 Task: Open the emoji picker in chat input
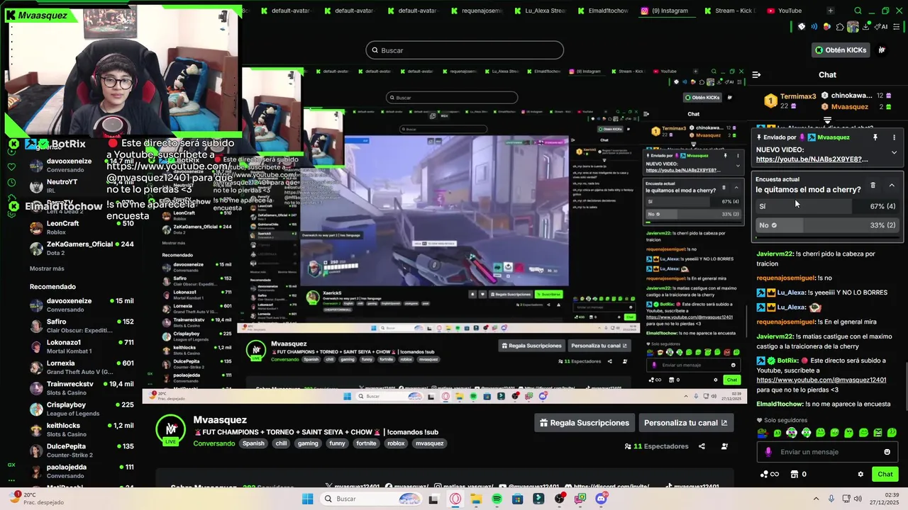pyautogui.click(x=887, y=452)
